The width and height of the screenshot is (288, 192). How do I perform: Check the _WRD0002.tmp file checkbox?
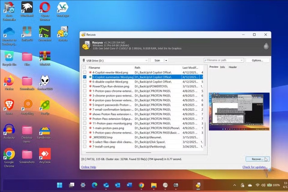[x=85, y=137]
